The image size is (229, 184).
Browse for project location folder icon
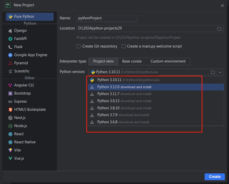click(x=219, y=28)
